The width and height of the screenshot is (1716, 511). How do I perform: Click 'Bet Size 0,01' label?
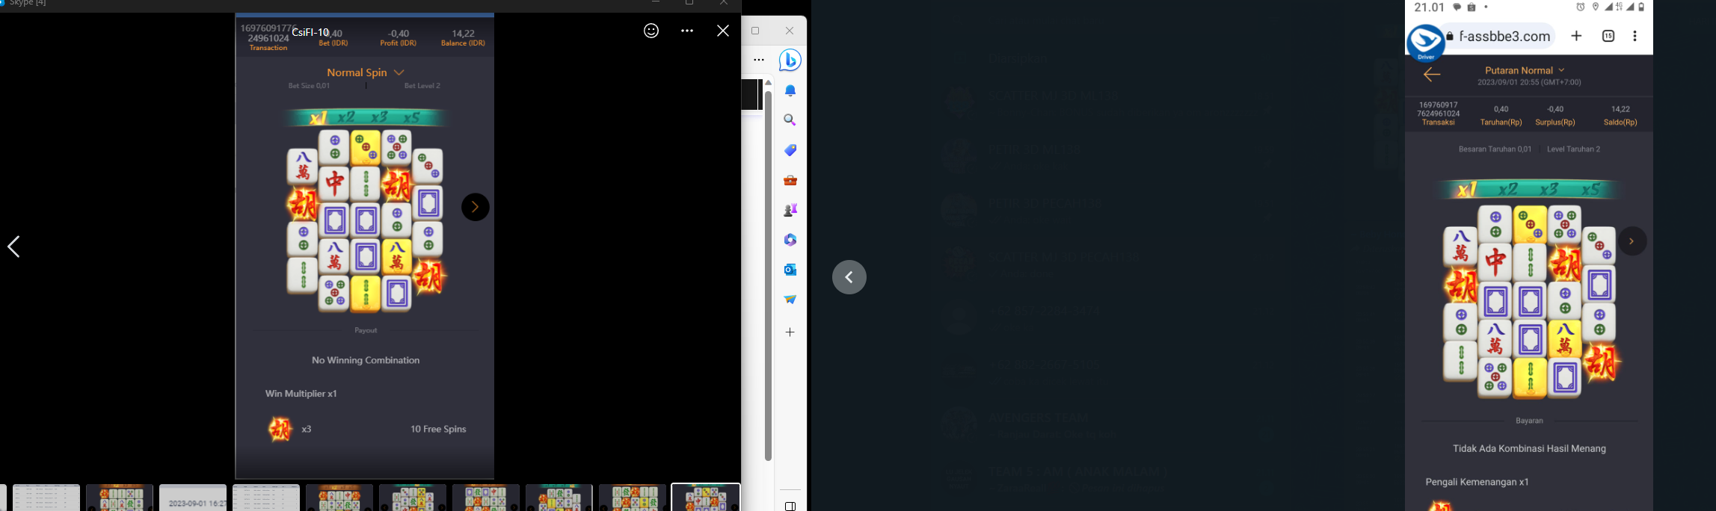(x=309, y=86)
